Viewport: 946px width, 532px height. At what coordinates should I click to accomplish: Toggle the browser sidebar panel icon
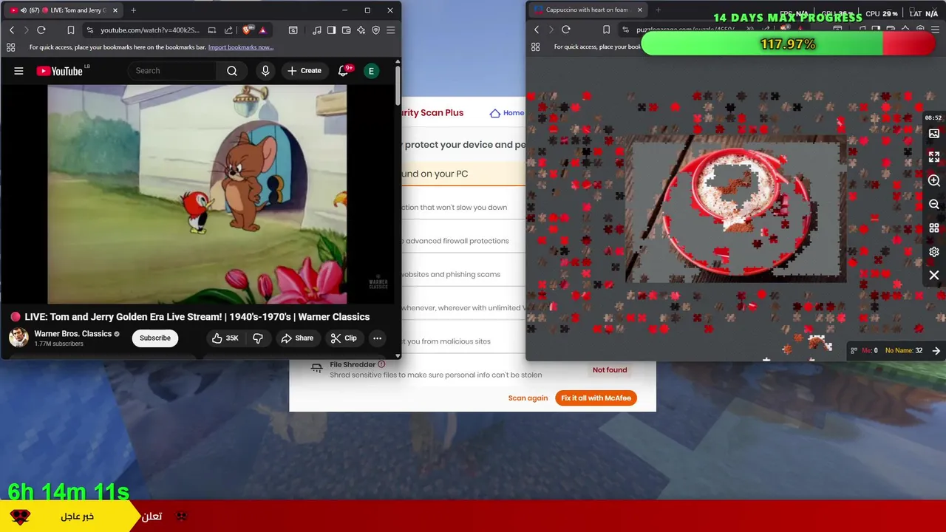332,30
